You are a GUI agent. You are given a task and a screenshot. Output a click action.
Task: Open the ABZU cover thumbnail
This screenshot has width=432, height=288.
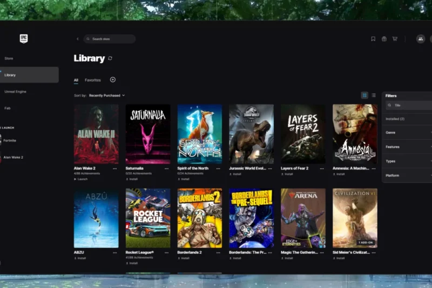(96, 218)
